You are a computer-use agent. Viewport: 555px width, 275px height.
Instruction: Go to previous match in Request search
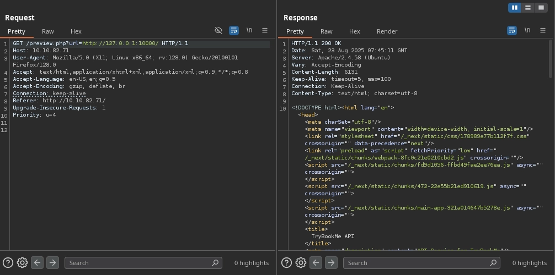pyautogui.click(x=37, y=263)
